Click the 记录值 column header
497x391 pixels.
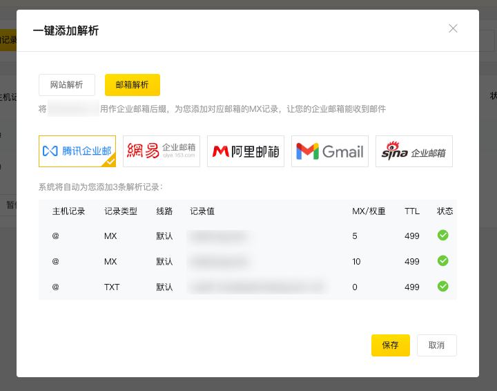coord(202,211)
